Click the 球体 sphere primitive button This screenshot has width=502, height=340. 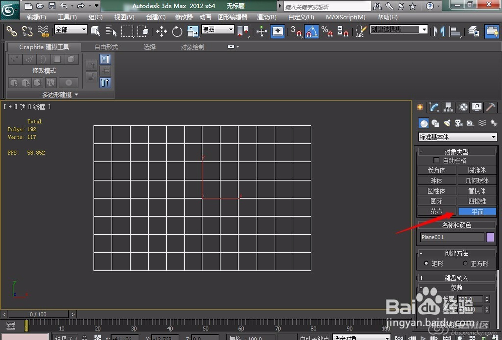437,181
